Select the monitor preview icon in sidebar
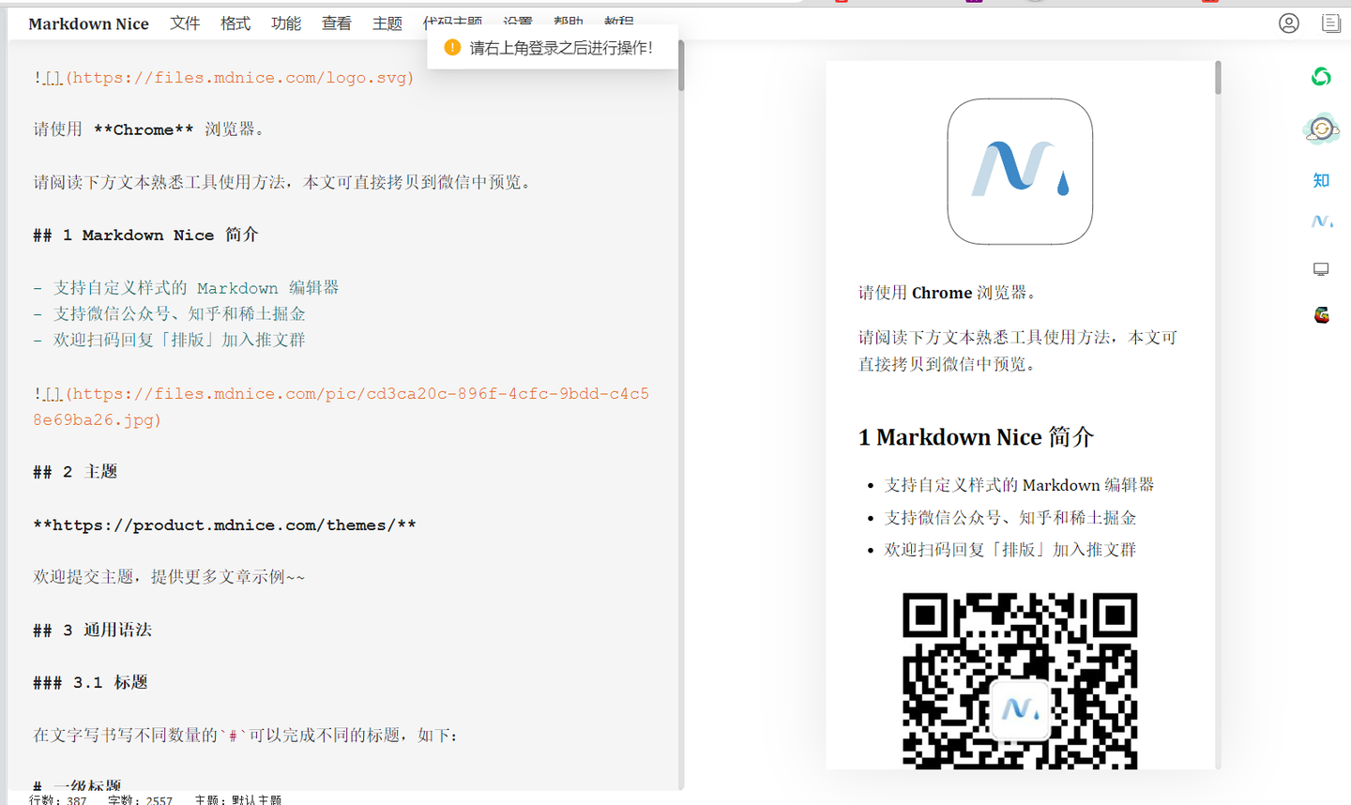The width and height of the screenshot is (1351, 805). point(1321,269)
